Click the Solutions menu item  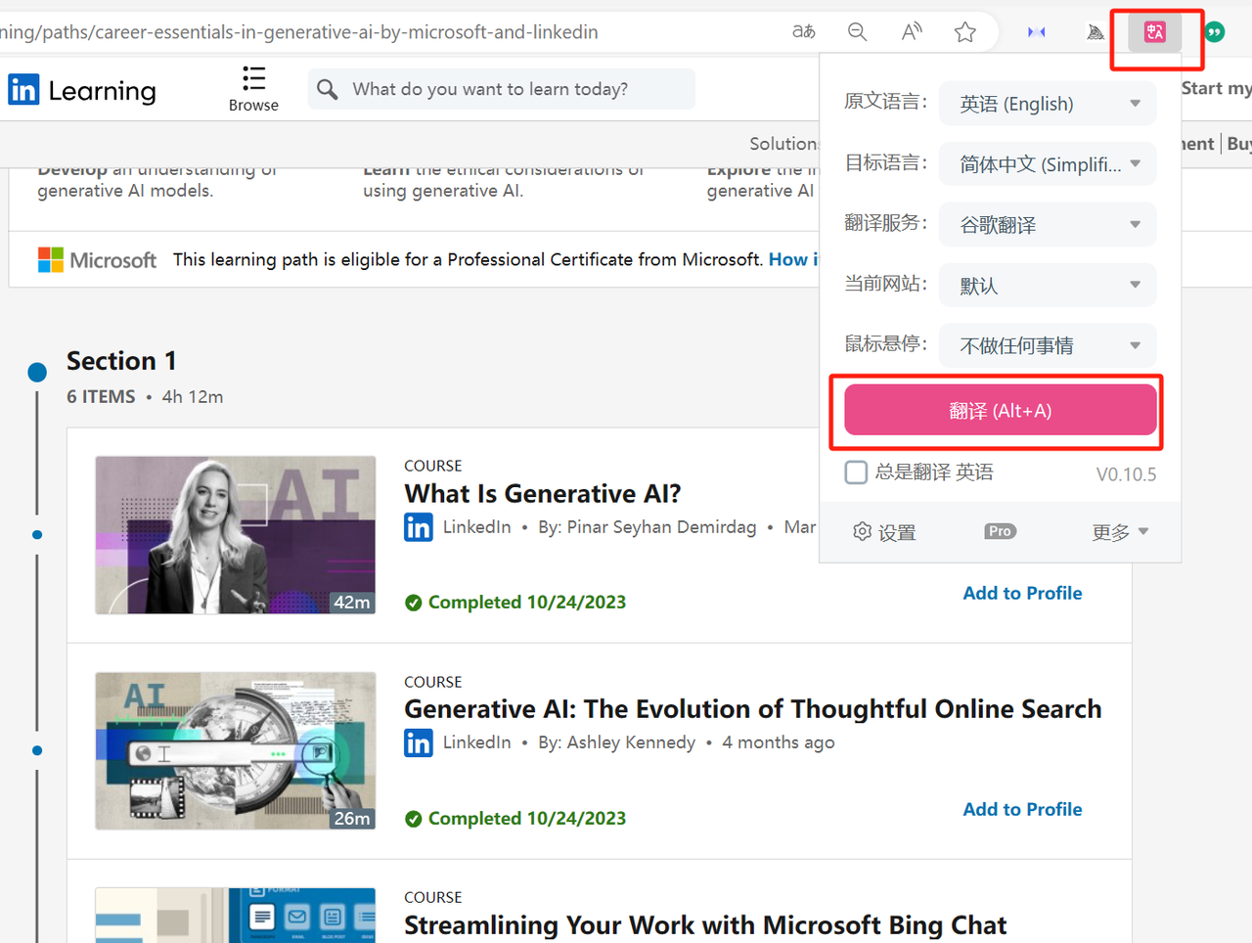click(784, 144)
